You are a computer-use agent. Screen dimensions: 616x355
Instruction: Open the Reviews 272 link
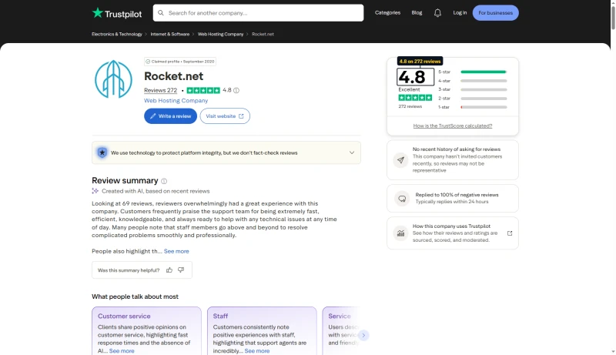click(160, 90)
